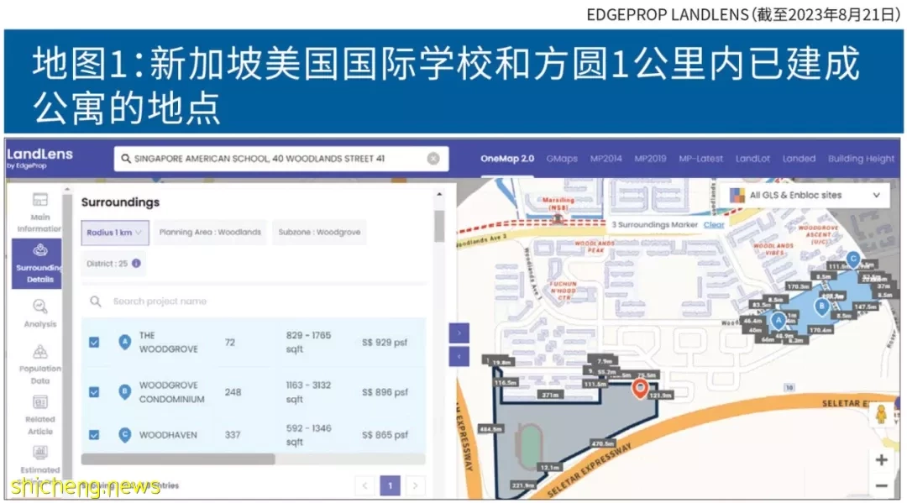This screenshot has width=907, height=503.
Task: Switch to MP2014 map layer
Action: point(606,159)
